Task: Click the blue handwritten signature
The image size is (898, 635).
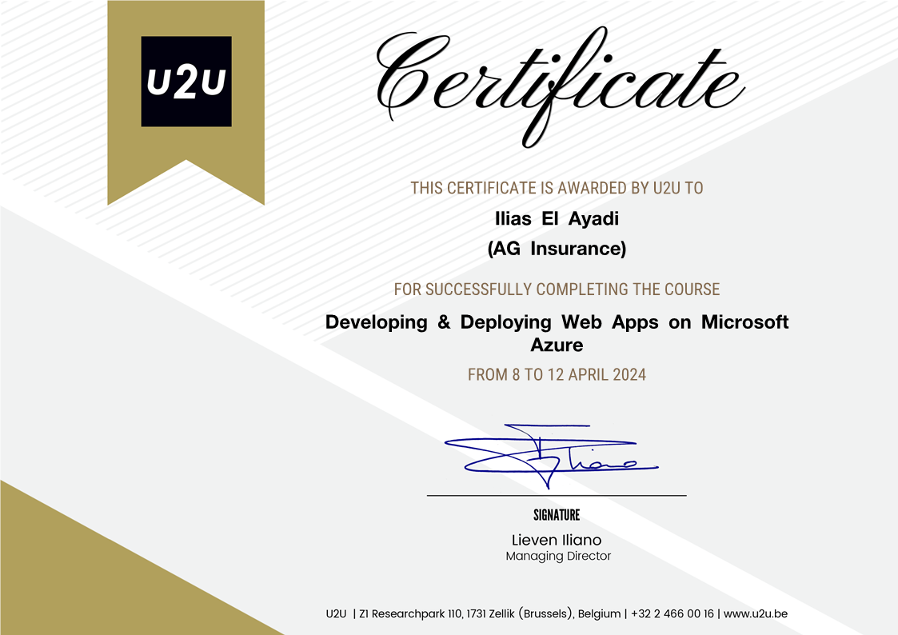Action: (551, 456)
